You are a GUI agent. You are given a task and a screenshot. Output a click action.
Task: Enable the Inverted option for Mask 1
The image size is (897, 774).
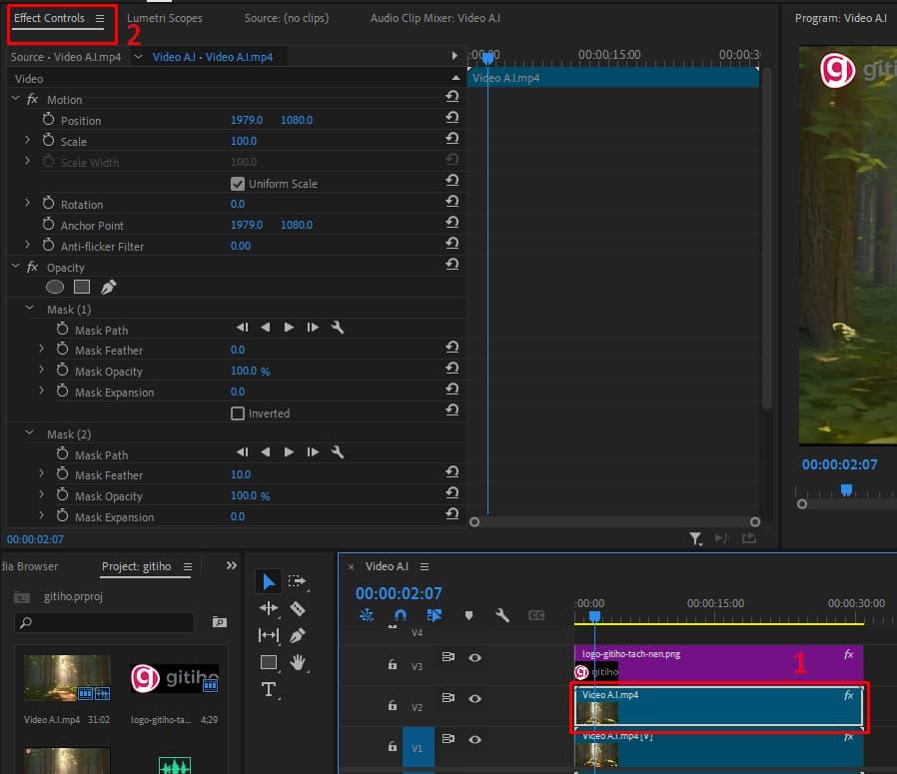coord(238,412)
